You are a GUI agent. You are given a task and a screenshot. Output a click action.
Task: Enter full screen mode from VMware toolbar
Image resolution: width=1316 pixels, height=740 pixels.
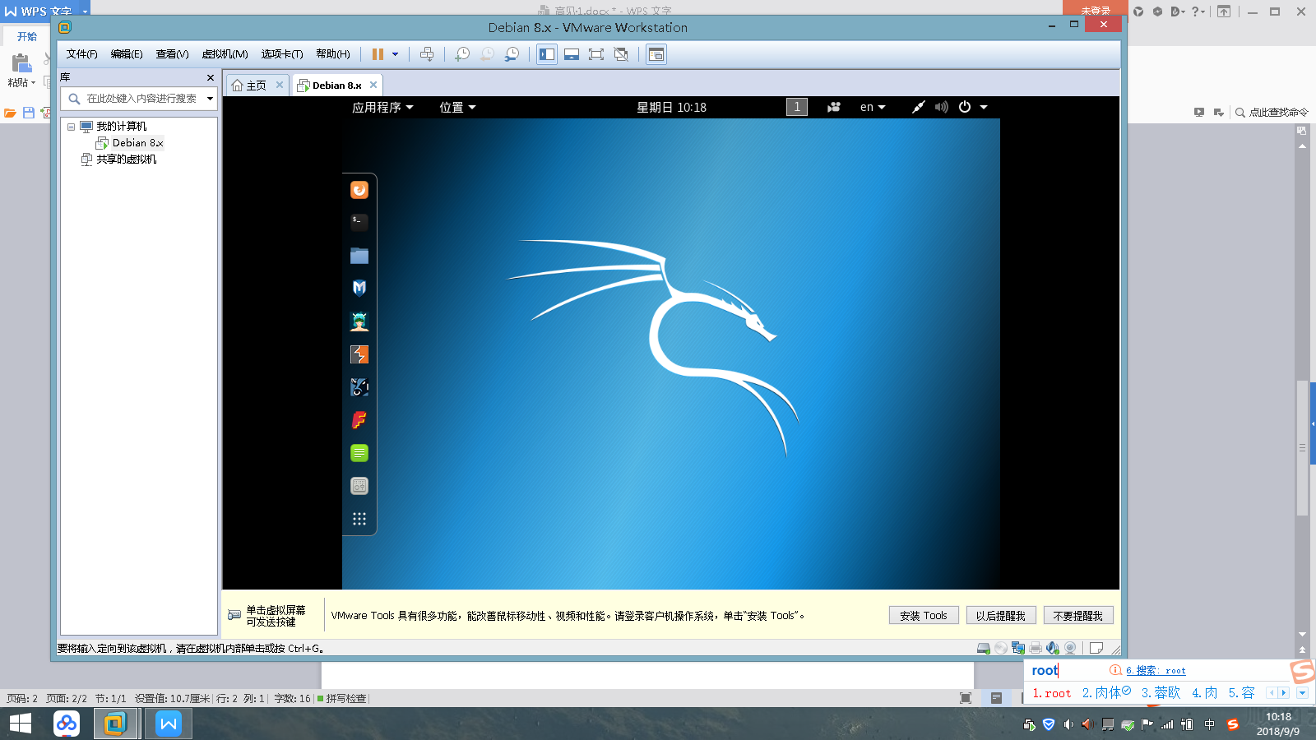[596, 54]
